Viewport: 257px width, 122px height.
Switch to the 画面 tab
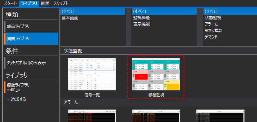(x=45, y=3)
